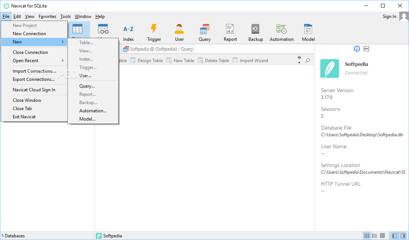Image resolution: width=409 pixels, height=240 pixels.
Task: Switch to list view in status bar
Action: coord(375,236)
